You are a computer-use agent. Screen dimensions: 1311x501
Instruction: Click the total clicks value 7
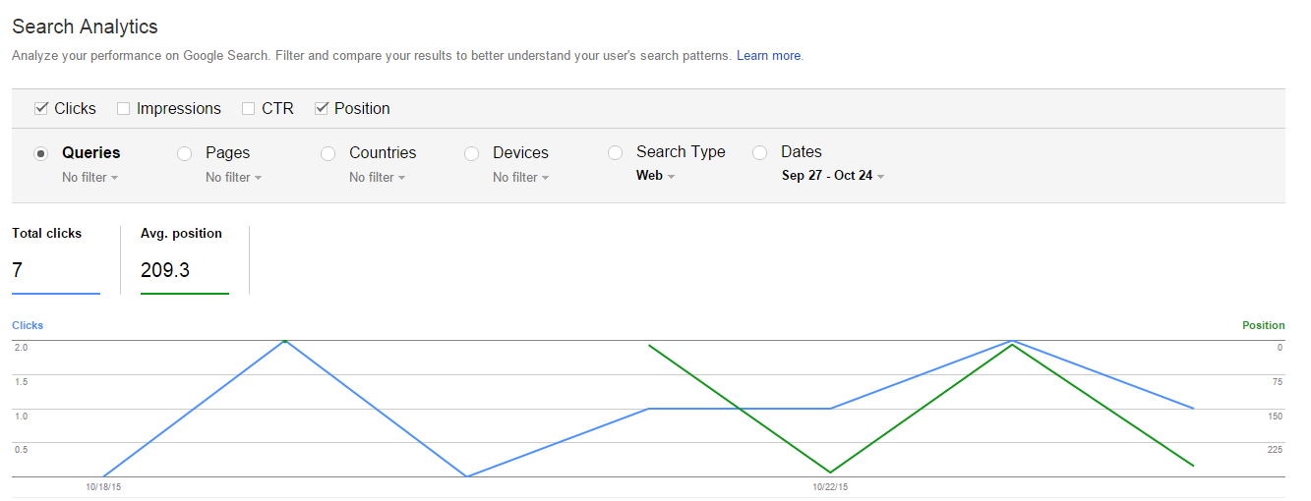[x=17, y=269]
